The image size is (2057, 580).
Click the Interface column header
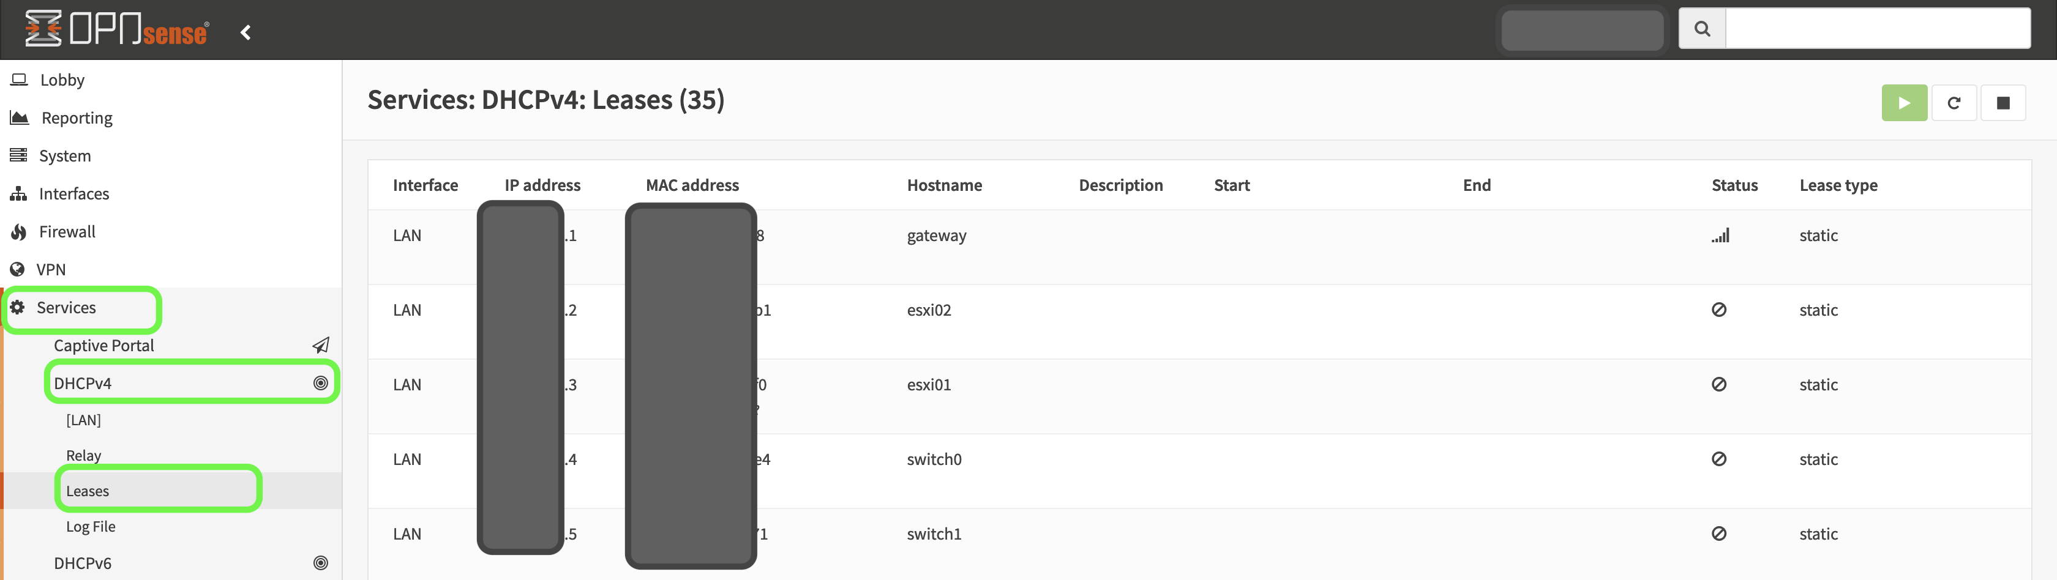pos(425,185)
